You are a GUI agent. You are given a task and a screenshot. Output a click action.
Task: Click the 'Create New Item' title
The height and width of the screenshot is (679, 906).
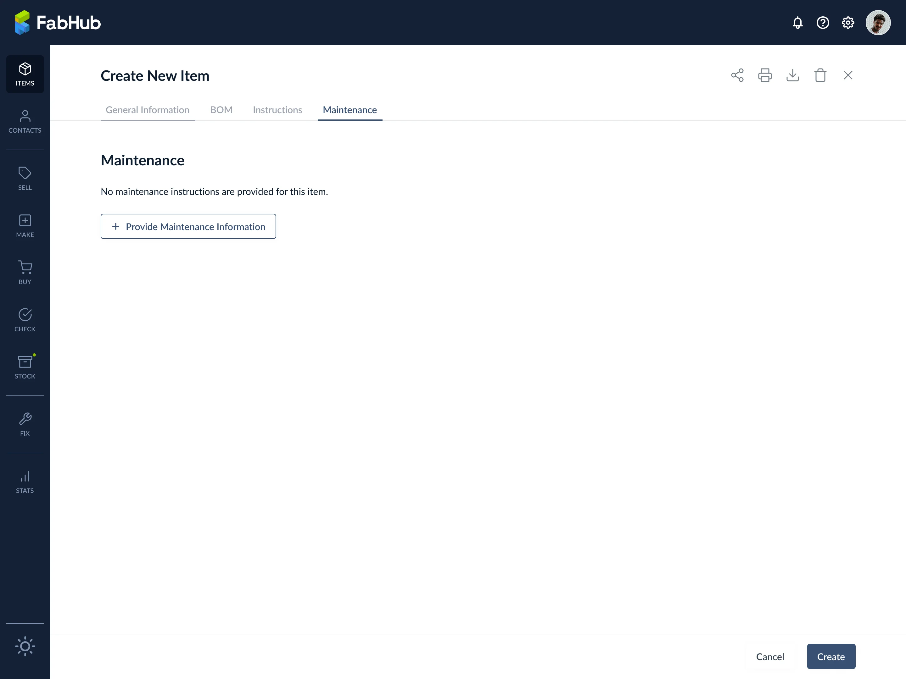155,76
